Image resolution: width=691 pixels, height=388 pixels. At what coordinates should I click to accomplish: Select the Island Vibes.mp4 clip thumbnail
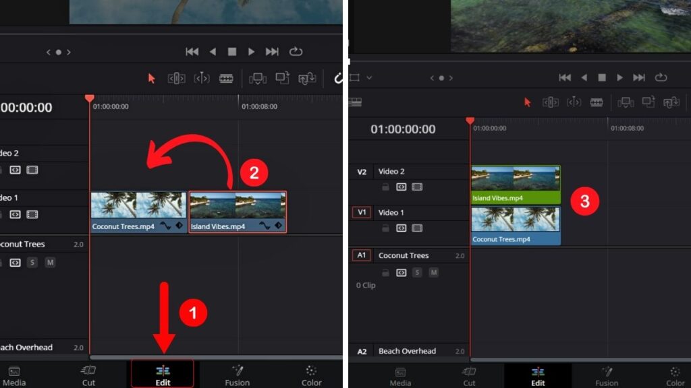tap(236, 202)
